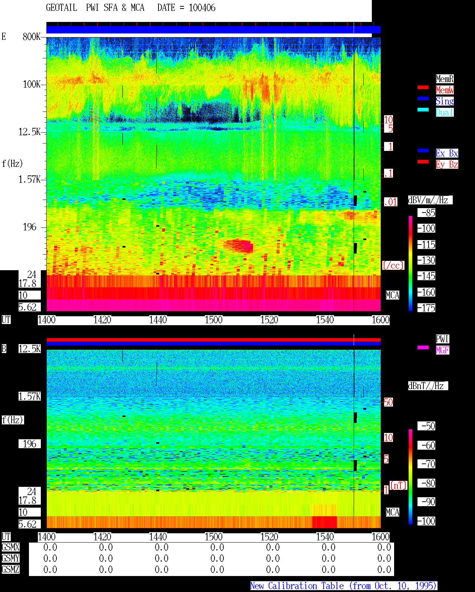Click the magenta MGF legend swatch
Viewport: 475px width, 592px height.
[x=423, y=347]
